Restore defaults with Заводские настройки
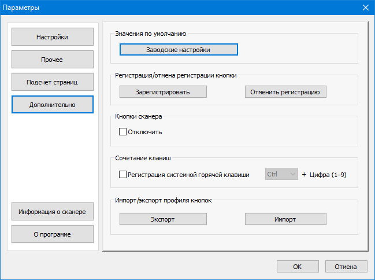This screenshot has width=375, height=280. coord(179,50)
